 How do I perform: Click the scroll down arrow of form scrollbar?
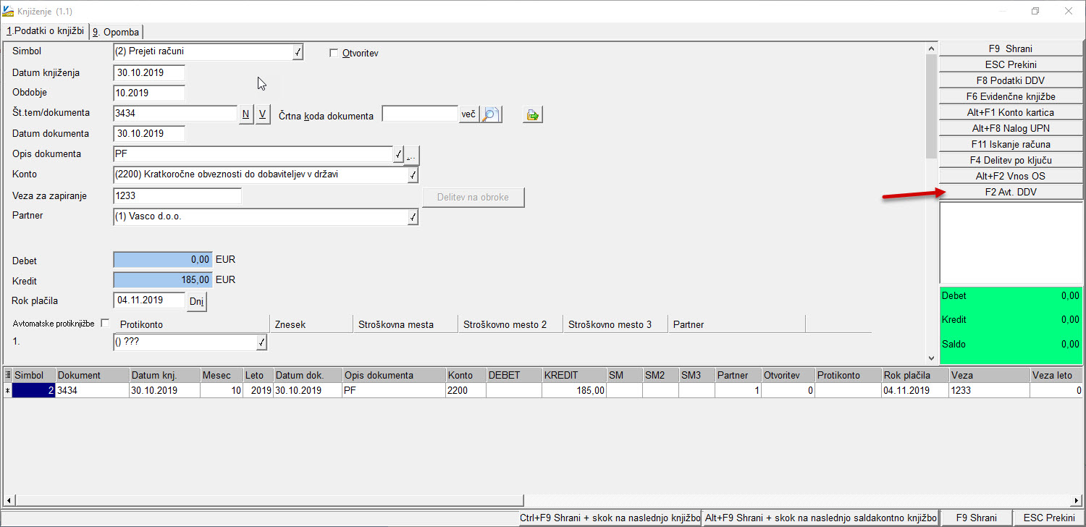tap(932, 358)
